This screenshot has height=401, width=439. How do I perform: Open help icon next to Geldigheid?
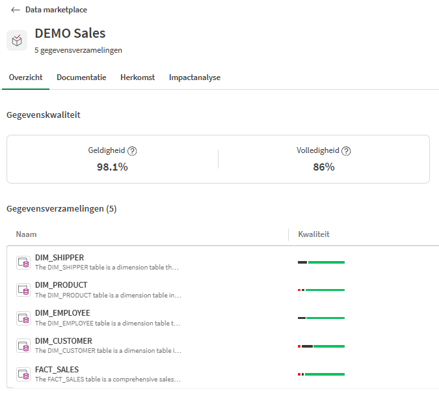[x=132, y=151]
